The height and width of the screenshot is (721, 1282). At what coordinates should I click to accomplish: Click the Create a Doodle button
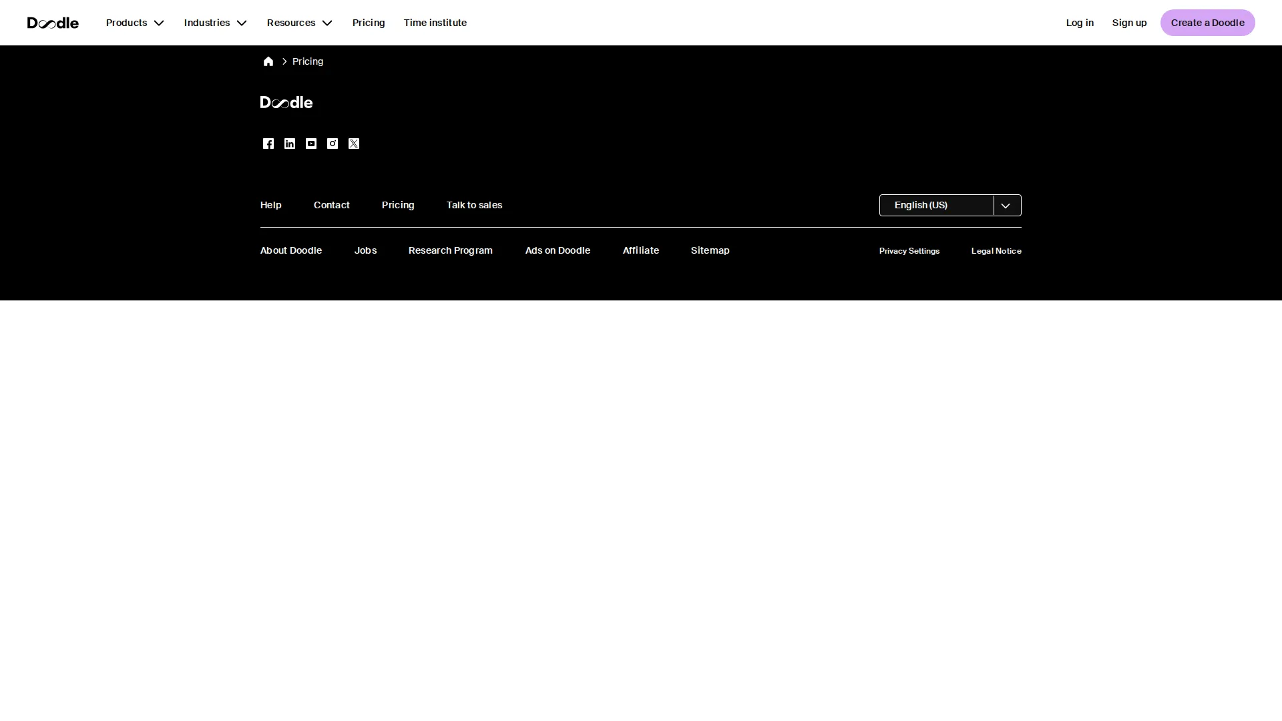[x=1207, y=22]
